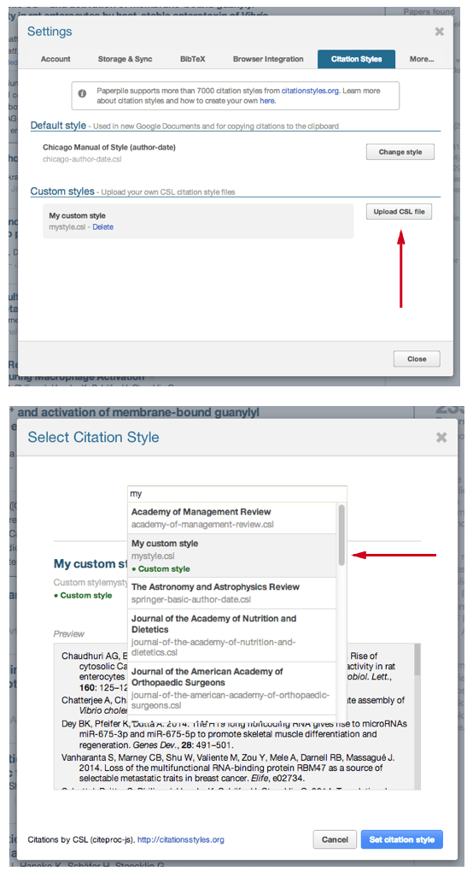The height and width of the screenshot is (871, 473).
Task: Select the Browser Integration tab
Action: click(268, 59)
